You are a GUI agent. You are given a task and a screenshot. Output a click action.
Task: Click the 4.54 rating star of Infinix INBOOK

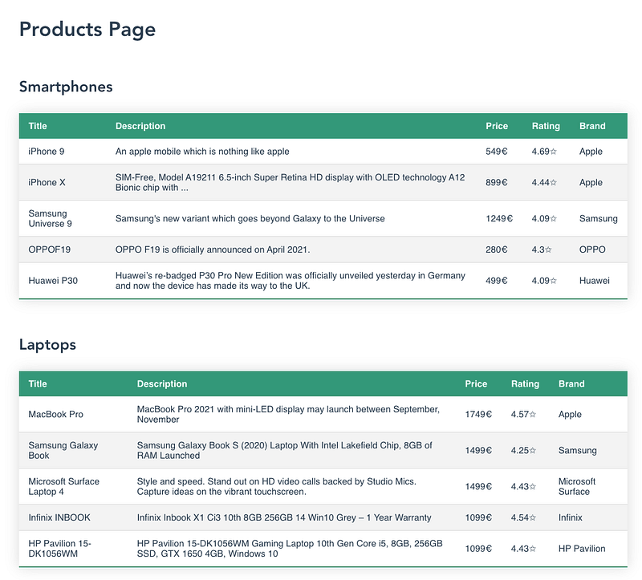(533, 517)
